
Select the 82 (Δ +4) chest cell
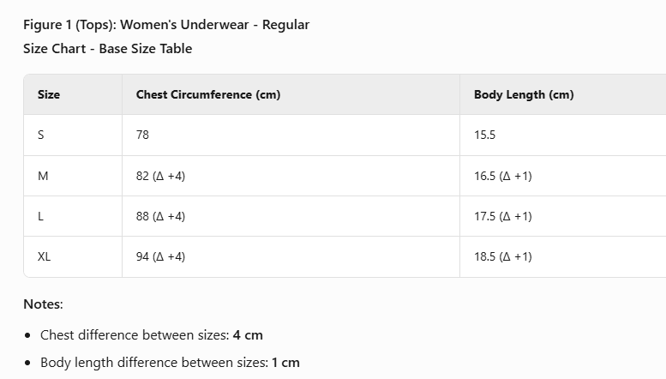pyautogui.click(x=160, y=176)
